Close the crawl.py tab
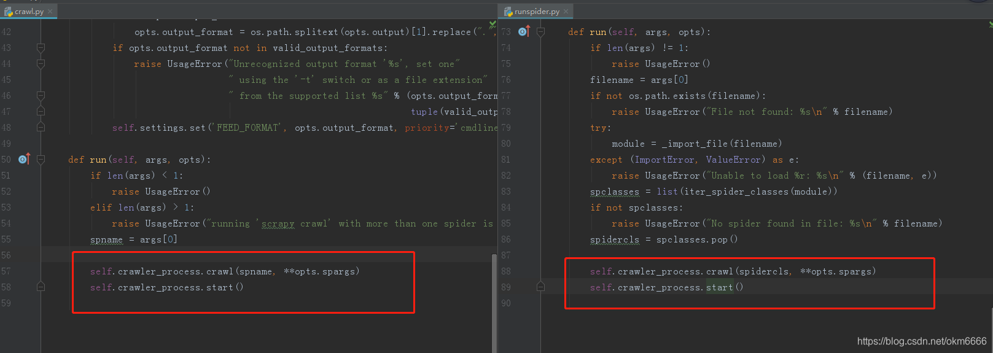This screenshot has height=353, width=993. point(50,11)
